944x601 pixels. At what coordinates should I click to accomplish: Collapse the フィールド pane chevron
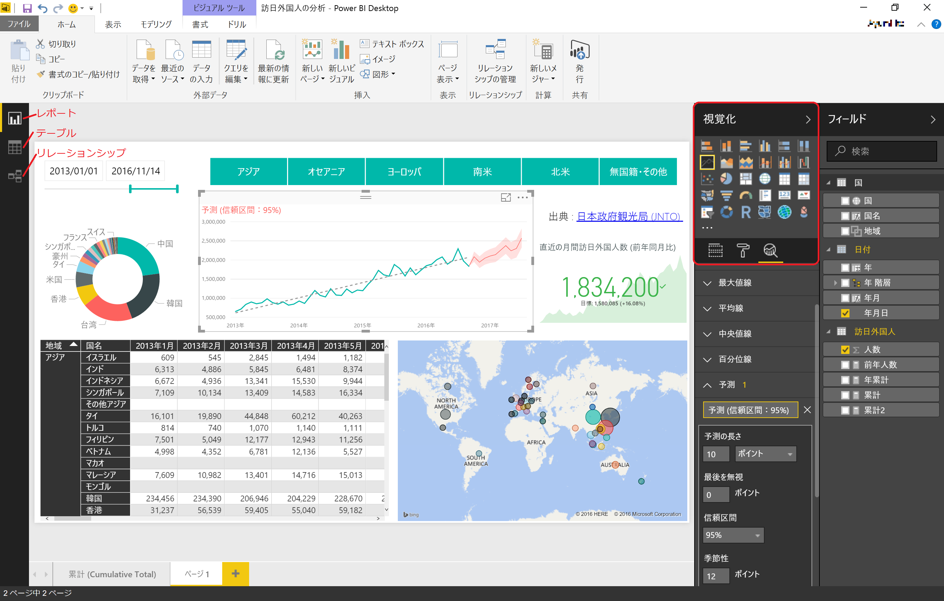(x=933, y=120)
